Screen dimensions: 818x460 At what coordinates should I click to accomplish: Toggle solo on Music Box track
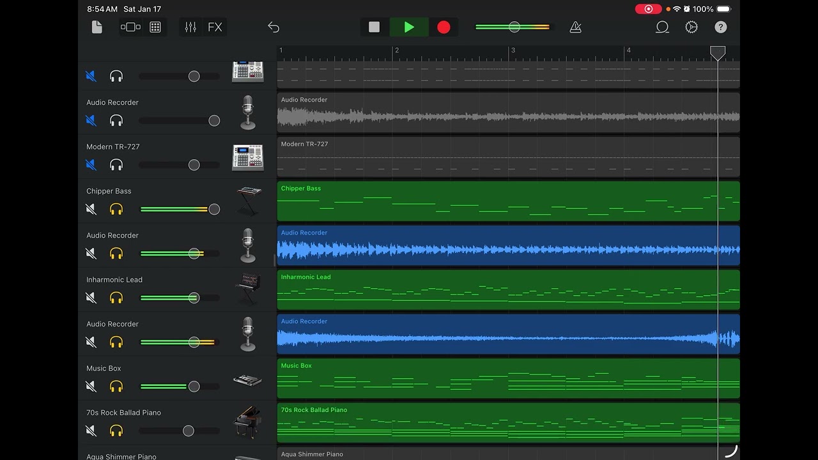(x=116, y=387)
